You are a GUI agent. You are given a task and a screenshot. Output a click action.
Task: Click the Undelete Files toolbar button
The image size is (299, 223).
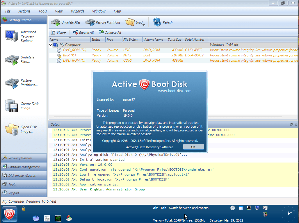[x=66, y=22]
